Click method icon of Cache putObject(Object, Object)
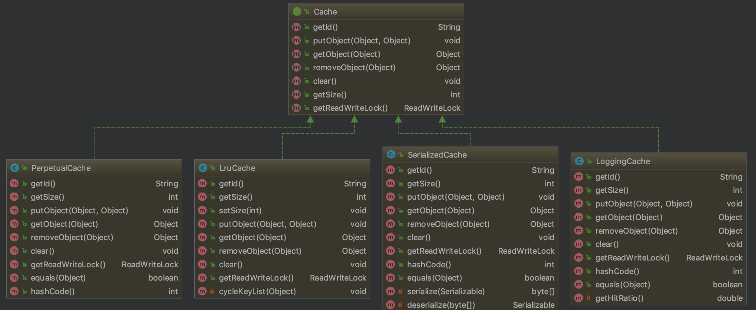 click(296, 40)
